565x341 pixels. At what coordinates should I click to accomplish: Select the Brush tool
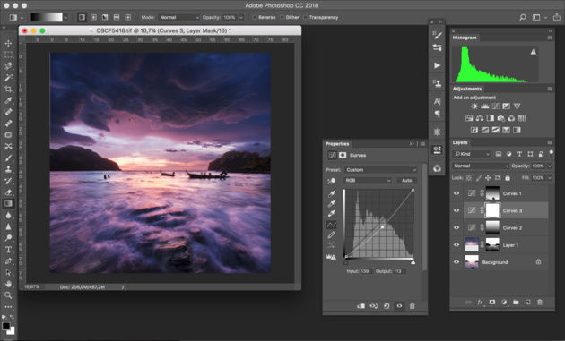[8, 158]
